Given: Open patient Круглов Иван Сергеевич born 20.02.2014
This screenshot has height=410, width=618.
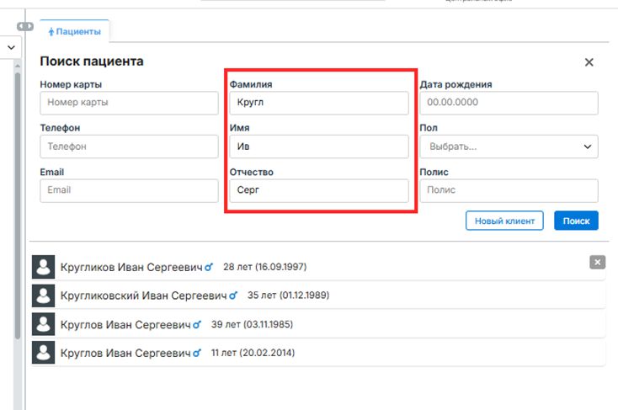Looking at the screenshot, I should [126, 353].
